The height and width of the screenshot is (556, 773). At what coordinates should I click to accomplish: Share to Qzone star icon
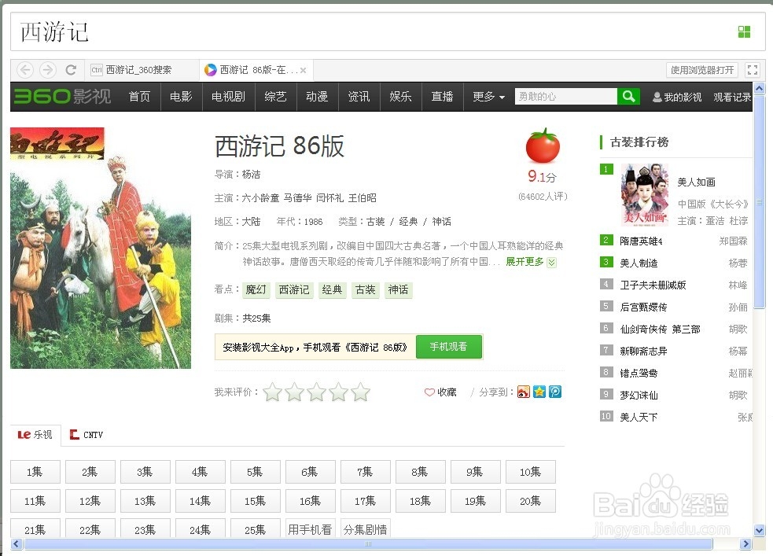point(539,392)
